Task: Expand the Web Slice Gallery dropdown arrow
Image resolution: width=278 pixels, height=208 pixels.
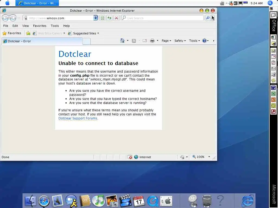Action: coord(64,33)
